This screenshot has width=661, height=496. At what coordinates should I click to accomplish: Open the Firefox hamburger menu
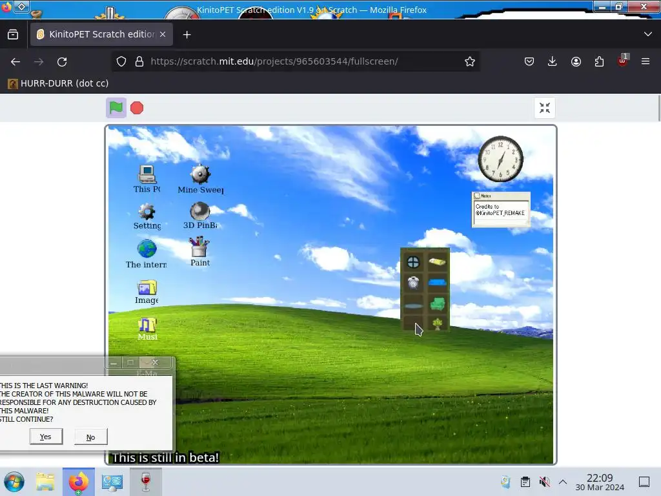coord(646,61)
